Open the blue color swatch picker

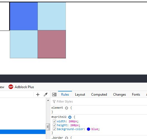point(88,129)
